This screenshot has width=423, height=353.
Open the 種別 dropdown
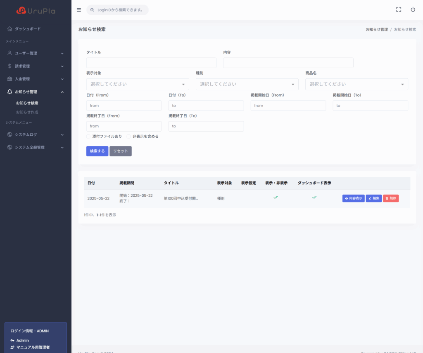(x=247, y=84)
